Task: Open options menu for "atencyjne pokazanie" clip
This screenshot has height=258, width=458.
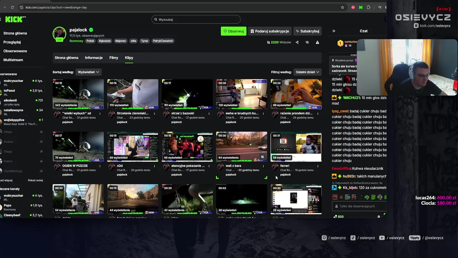Action: tap(209, 166)
